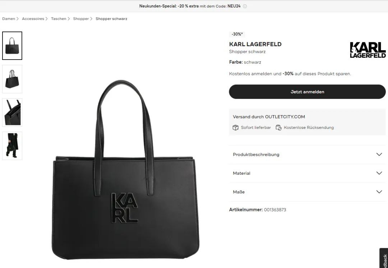View the open bag interior thumbnail
The image size is (388, 268).
[x=12, y=112]
